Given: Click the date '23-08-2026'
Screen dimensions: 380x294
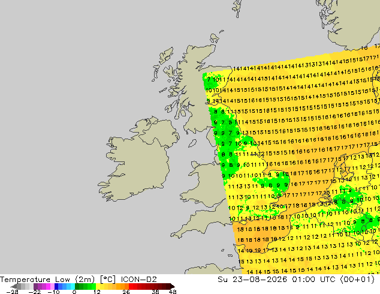Looking at the screenshot, I should 260,280.
